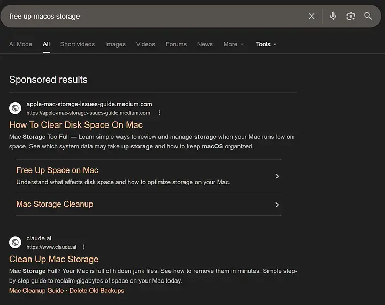Image resolution: width=385 pixels, height=305 pixels.
Task: Click the globe favicon beside the claude.ai result
Action: (x=16, y=243)
